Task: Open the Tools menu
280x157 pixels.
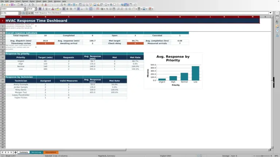Action: click(x=50, y=1)
